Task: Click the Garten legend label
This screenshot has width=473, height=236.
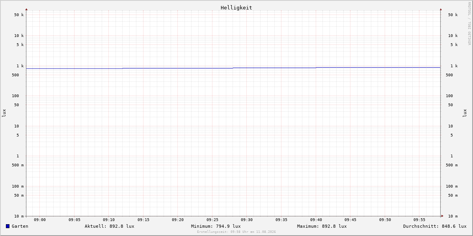Action: click(20, 226)
